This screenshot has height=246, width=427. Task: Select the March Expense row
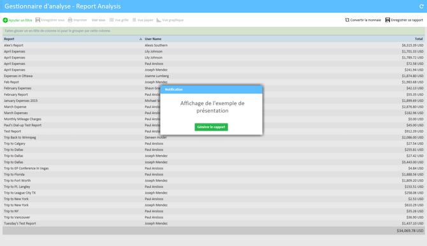213,107
